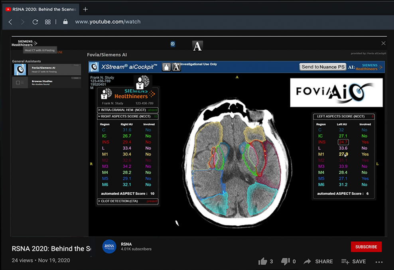Image resolution: width=394 pixels, height=270 pixels.
Task: Click the padlock site security icon
Action: pos(65,22)
